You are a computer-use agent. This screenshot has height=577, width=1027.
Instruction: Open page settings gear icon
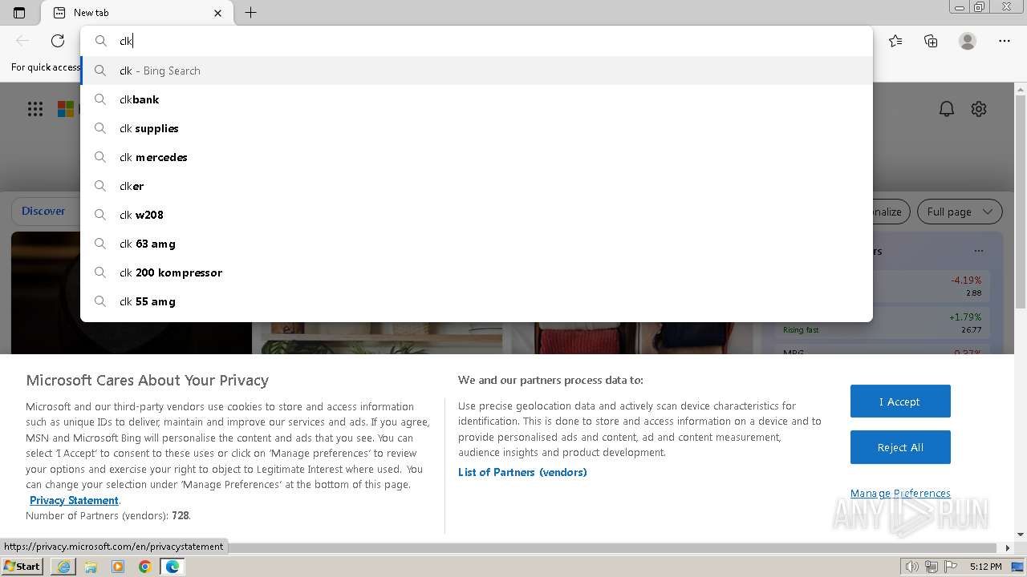click(979, 109)
